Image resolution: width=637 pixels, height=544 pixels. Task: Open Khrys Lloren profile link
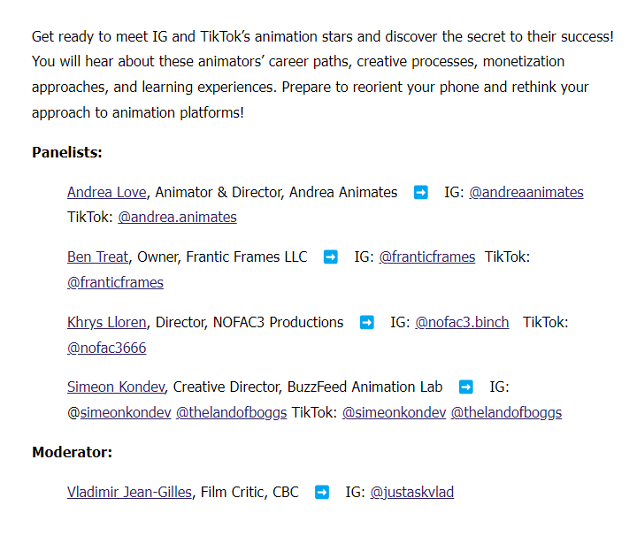(x=107, y=323)
